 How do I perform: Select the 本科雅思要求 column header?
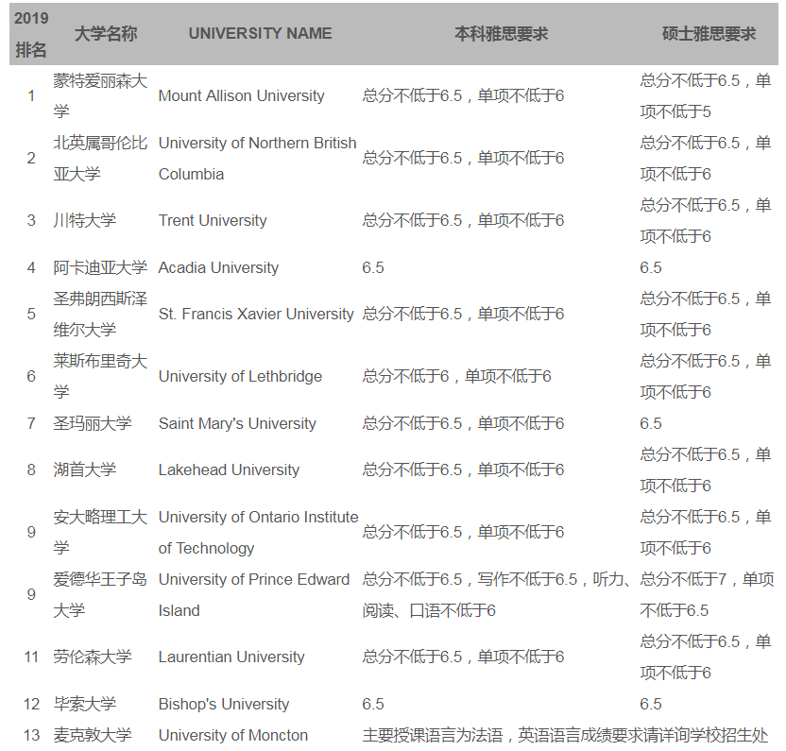click(x=501, y=33)
